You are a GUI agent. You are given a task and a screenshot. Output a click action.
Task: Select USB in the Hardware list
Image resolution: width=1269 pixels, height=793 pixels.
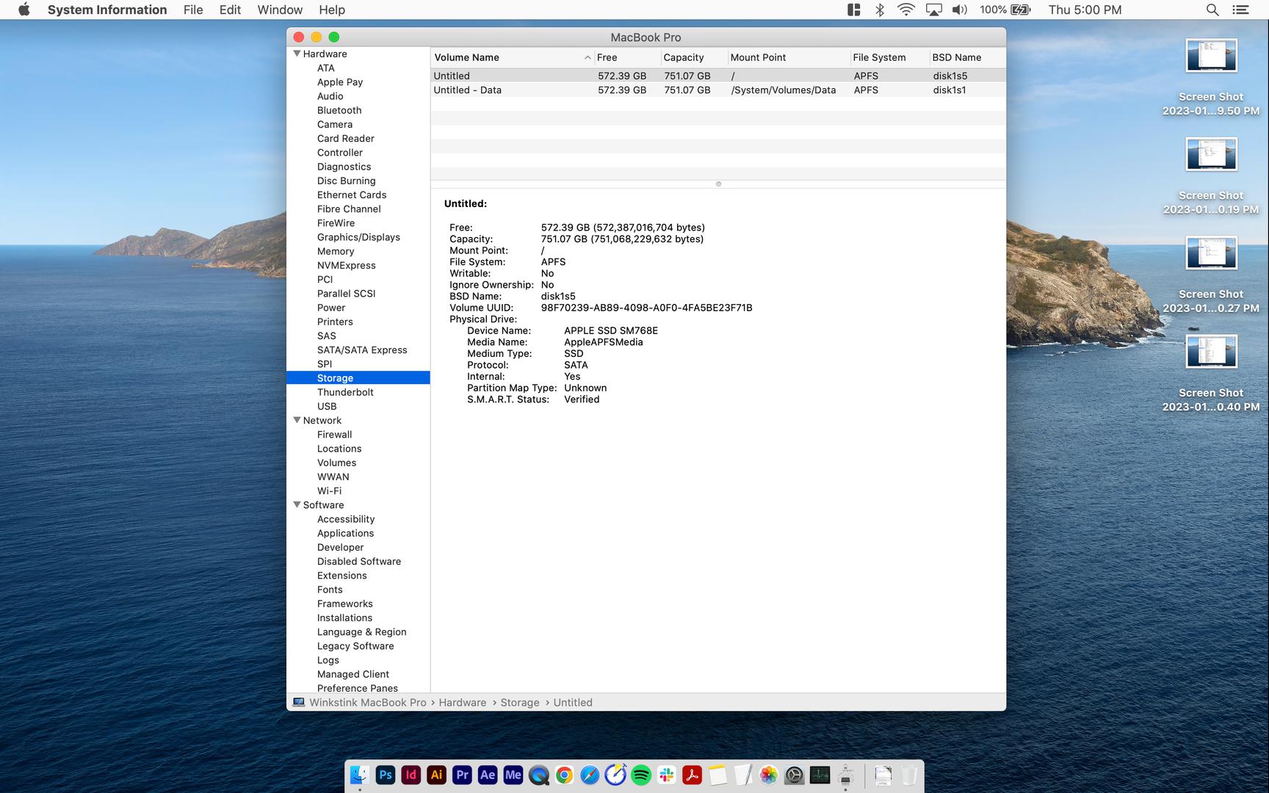coord(327,406)
